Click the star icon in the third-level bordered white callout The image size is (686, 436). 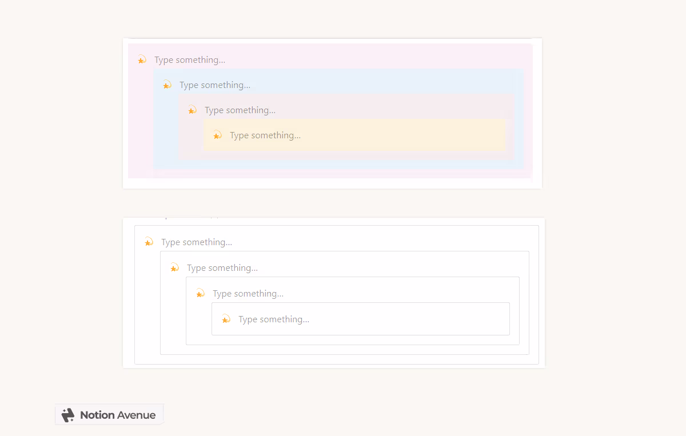(200, 294)
